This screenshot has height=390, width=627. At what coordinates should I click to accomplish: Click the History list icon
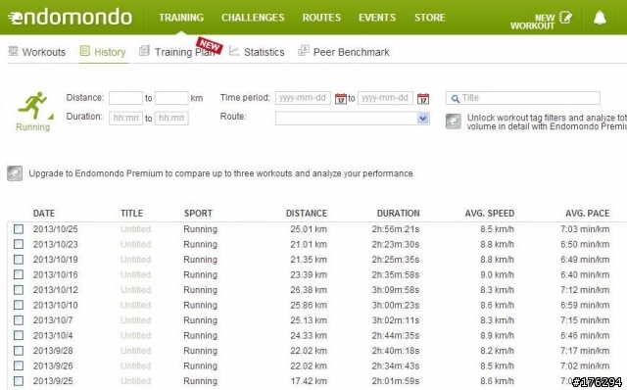coord(85,51)
